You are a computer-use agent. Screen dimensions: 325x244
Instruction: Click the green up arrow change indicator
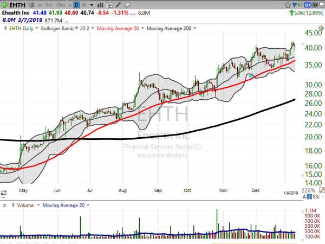click(x=291, y=13)
